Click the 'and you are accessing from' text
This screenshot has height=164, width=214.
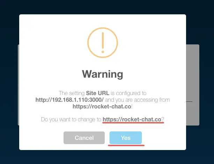coord(138,100)
